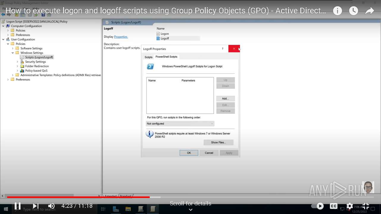
Task: Open File Explorer from the taskbar
Action: click(x=128, y=209)
